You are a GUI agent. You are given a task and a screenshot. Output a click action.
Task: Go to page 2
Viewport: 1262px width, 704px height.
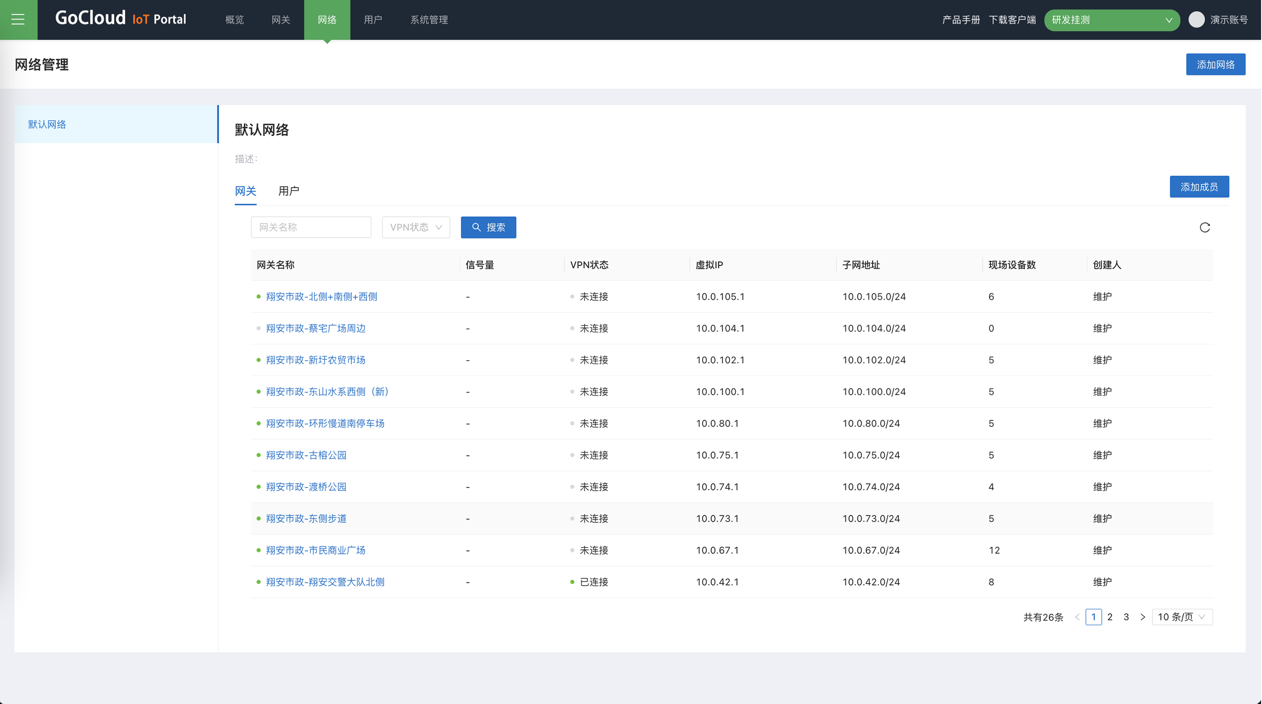[x=1109, y=617]
